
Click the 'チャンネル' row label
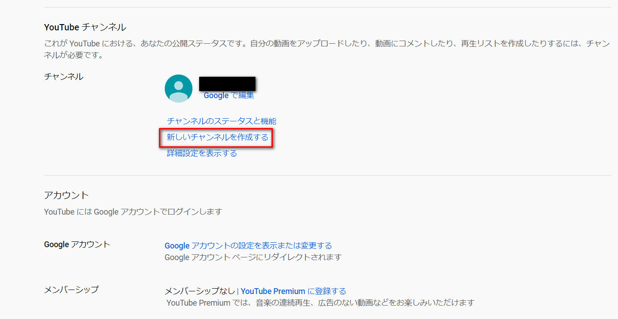click(x=63, y=76)
